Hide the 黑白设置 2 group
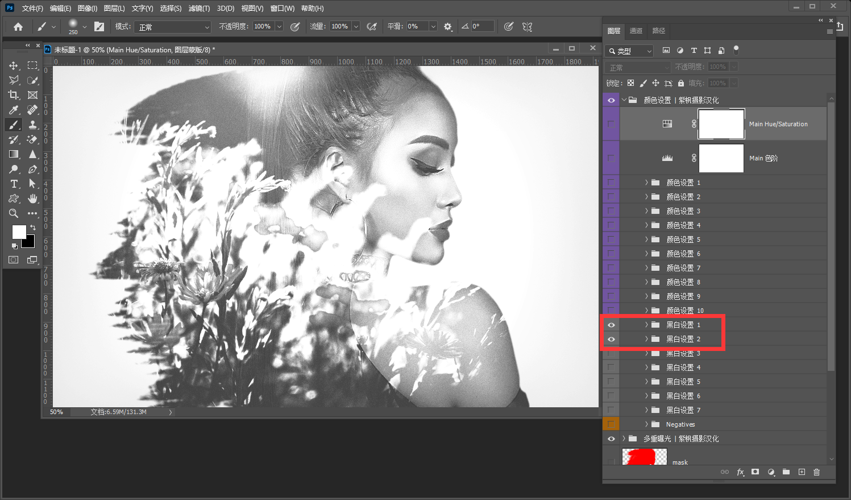851x500 pixels. [x=611, y=339]
